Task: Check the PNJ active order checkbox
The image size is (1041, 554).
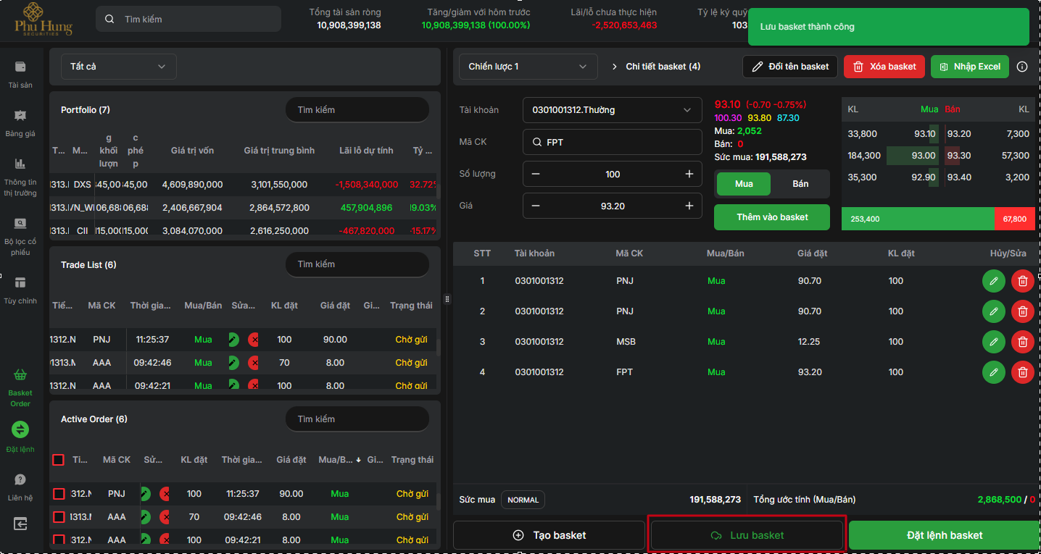Action: (x=59, y=494)
